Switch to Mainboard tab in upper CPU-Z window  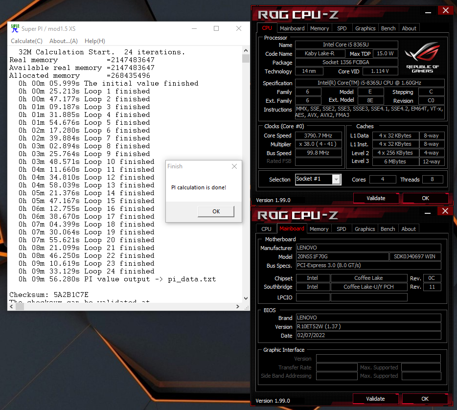point(292,28)
